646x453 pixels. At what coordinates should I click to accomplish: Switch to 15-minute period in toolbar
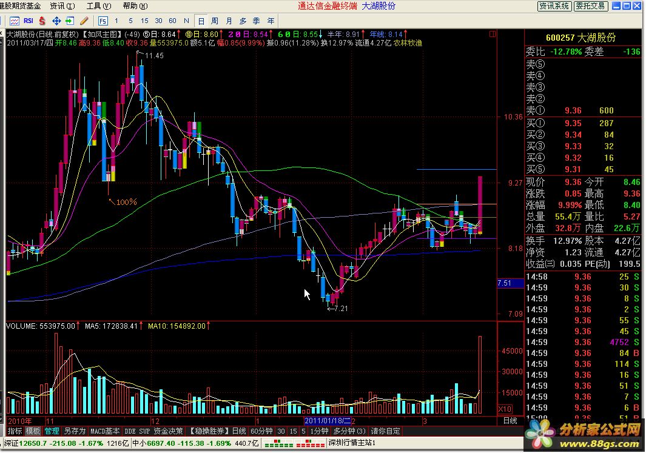click(x=144, y=21)
